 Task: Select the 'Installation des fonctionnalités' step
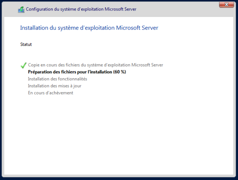57,79
